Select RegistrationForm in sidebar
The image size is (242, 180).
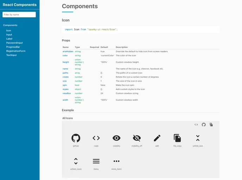click(x=16, y=51)
